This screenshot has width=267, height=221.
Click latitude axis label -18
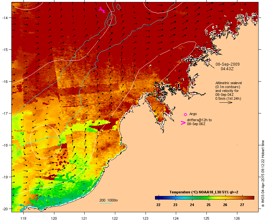5,145
